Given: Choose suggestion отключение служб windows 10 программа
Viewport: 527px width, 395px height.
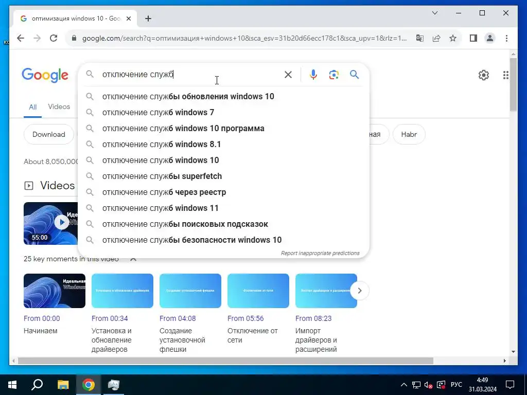Looking at the screenshot, I should (223, 128).
